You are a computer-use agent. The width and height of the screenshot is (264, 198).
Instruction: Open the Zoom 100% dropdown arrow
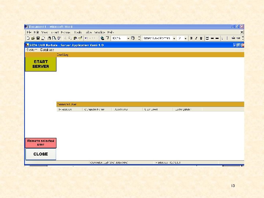[128, 38]
